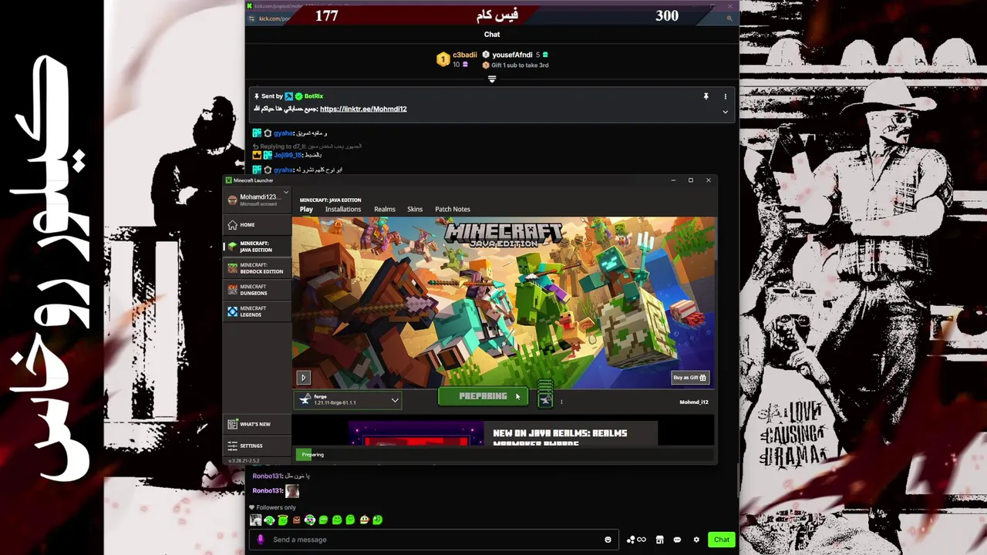Open Java Realms news article card

(x=503, y=434)
